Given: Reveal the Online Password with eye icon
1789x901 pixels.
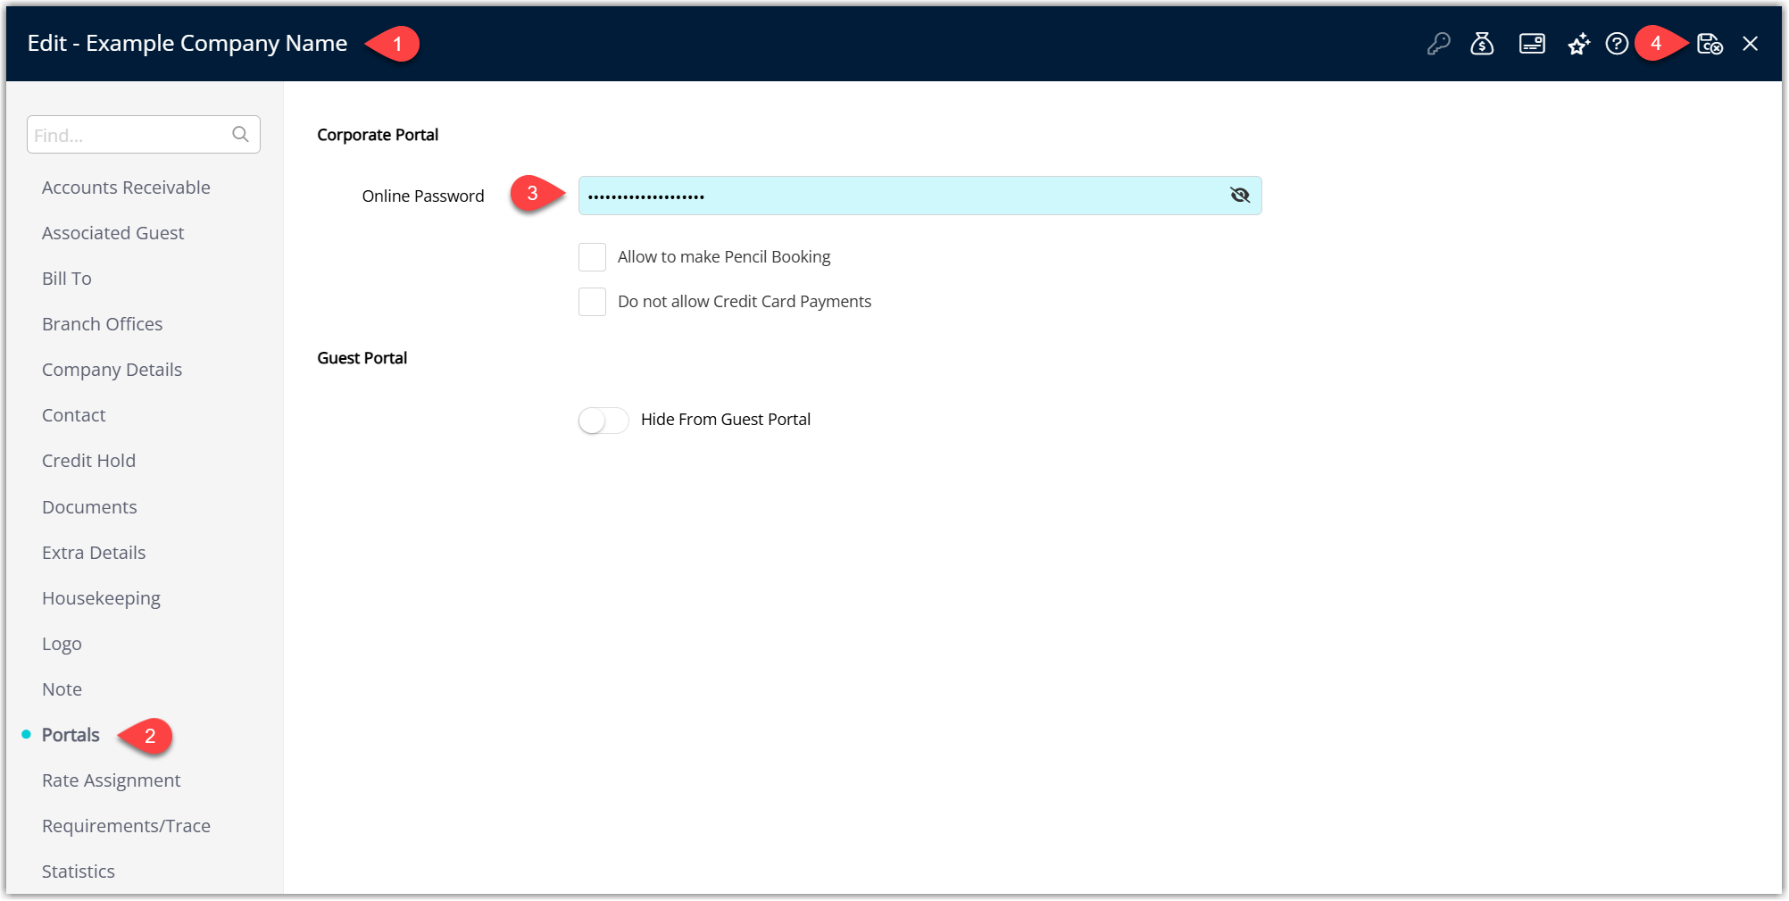Looking at the screenshot, I should tap(1239, 196).
